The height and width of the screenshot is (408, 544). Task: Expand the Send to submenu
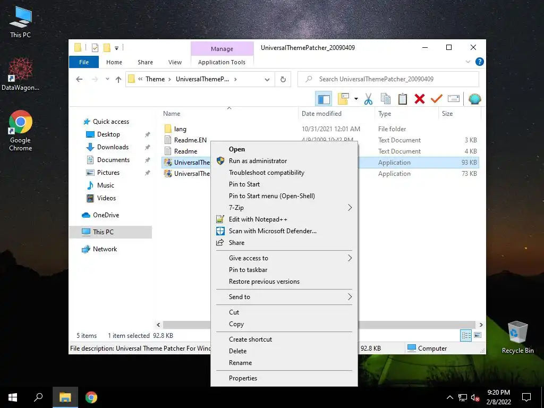[x=285, y=297]
